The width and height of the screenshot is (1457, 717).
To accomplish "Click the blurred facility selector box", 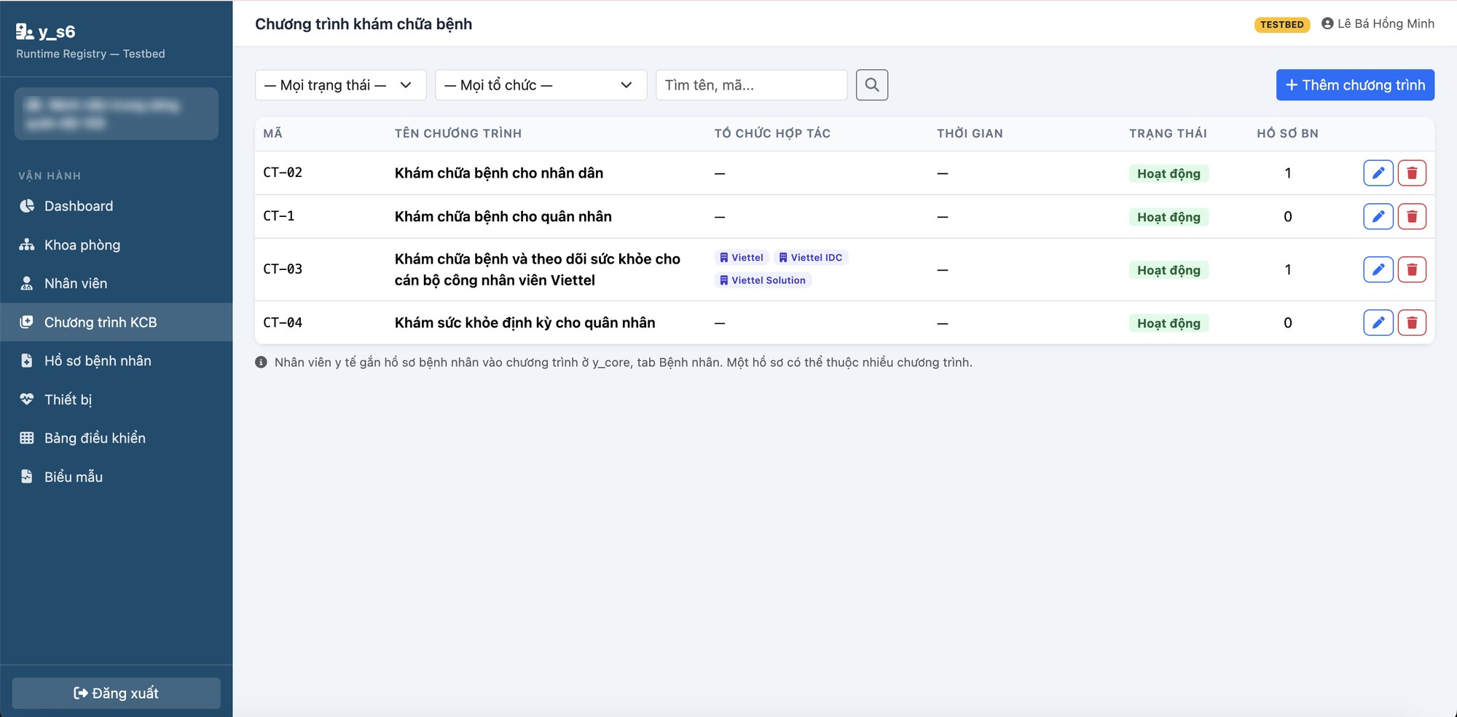I will (117, 114).
